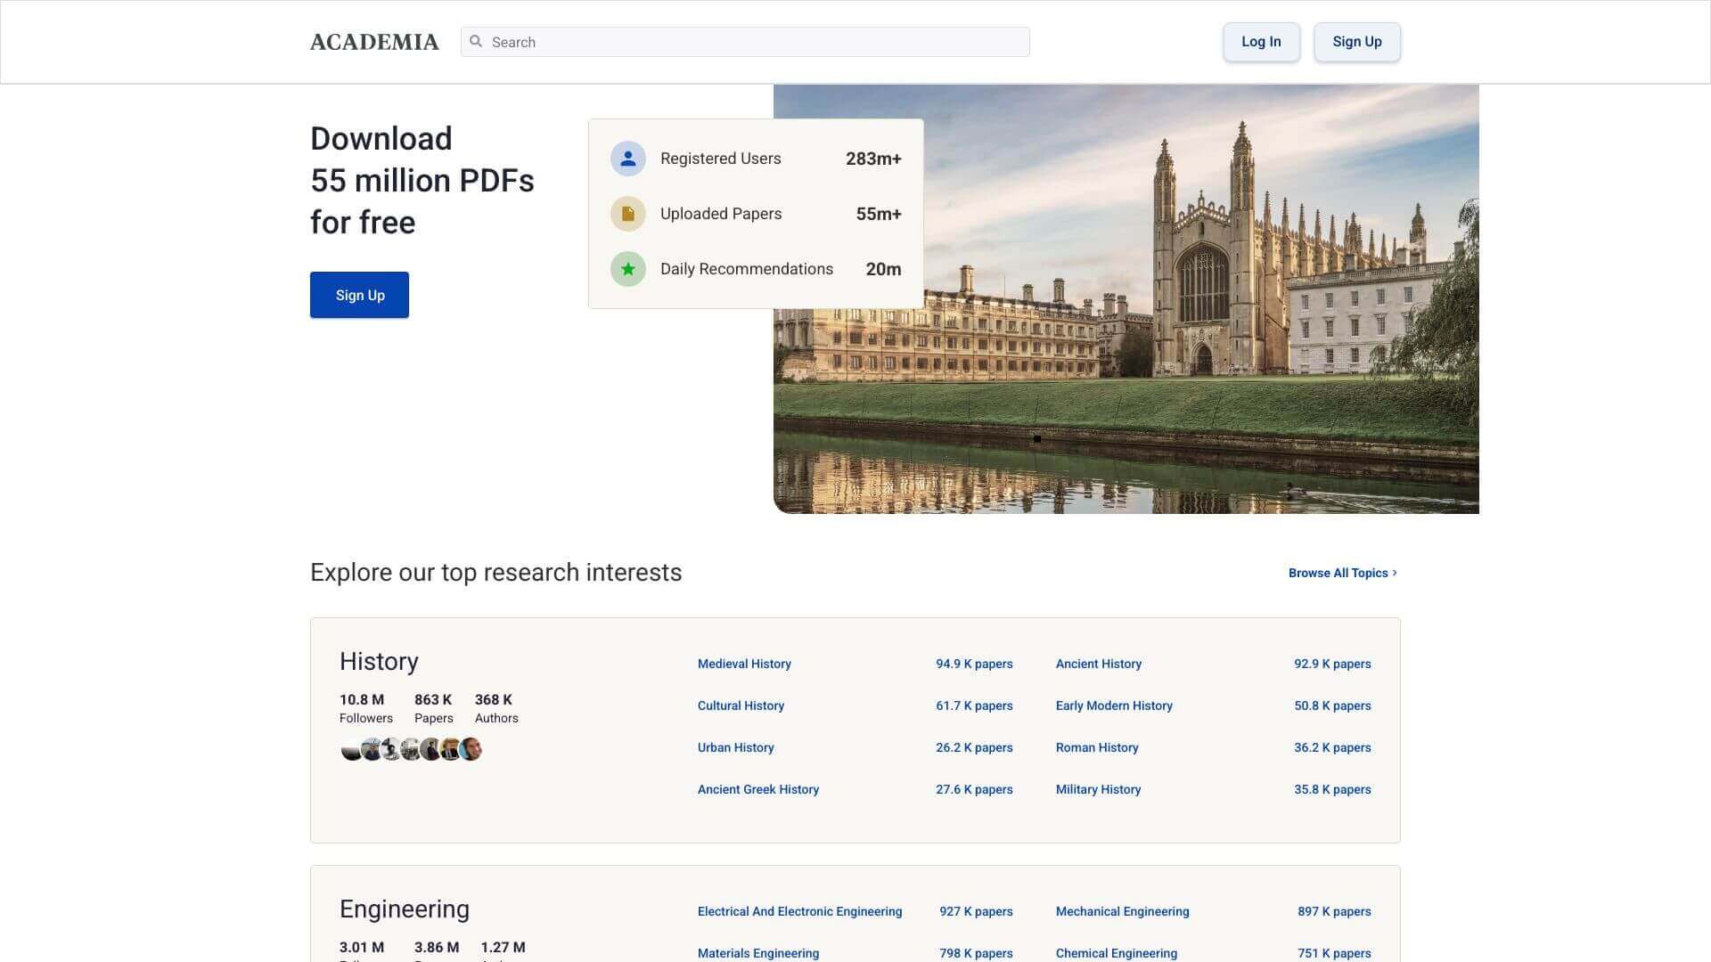Click the chevron next to Browse All Topics
The height and width of the screenshot is (962, 1711).
click(1395, 572)
